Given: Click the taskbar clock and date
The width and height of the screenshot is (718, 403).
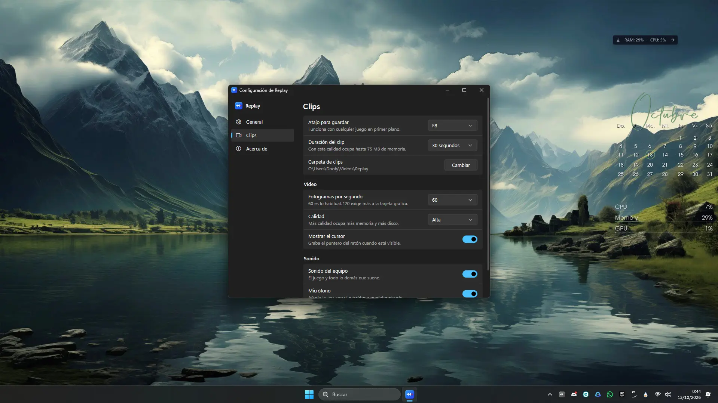Looking at the screenshot, I should [x=689, y=394].
